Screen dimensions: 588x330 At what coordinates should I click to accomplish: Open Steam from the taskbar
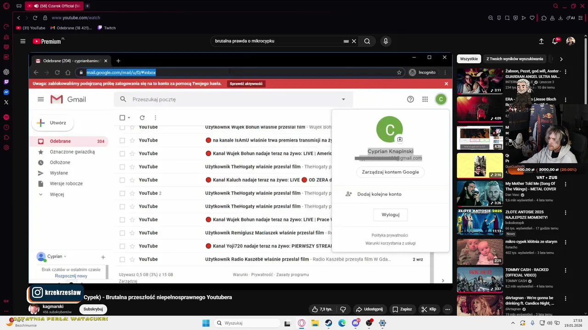point(328,323)
